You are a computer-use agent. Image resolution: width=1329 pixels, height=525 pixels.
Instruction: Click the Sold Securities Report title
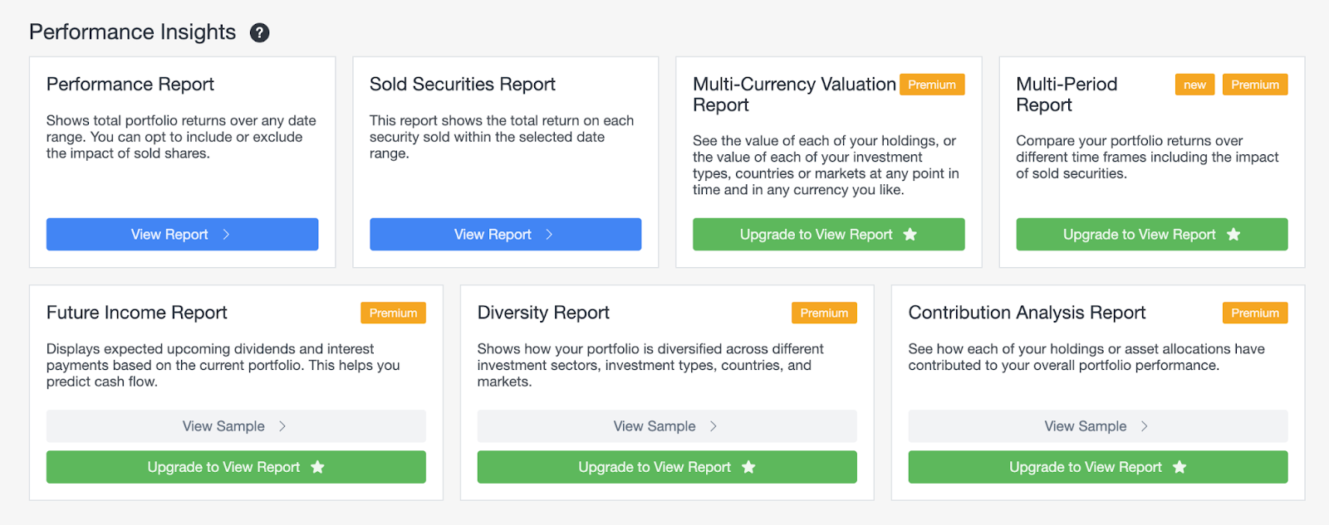(x=462, y=85)
